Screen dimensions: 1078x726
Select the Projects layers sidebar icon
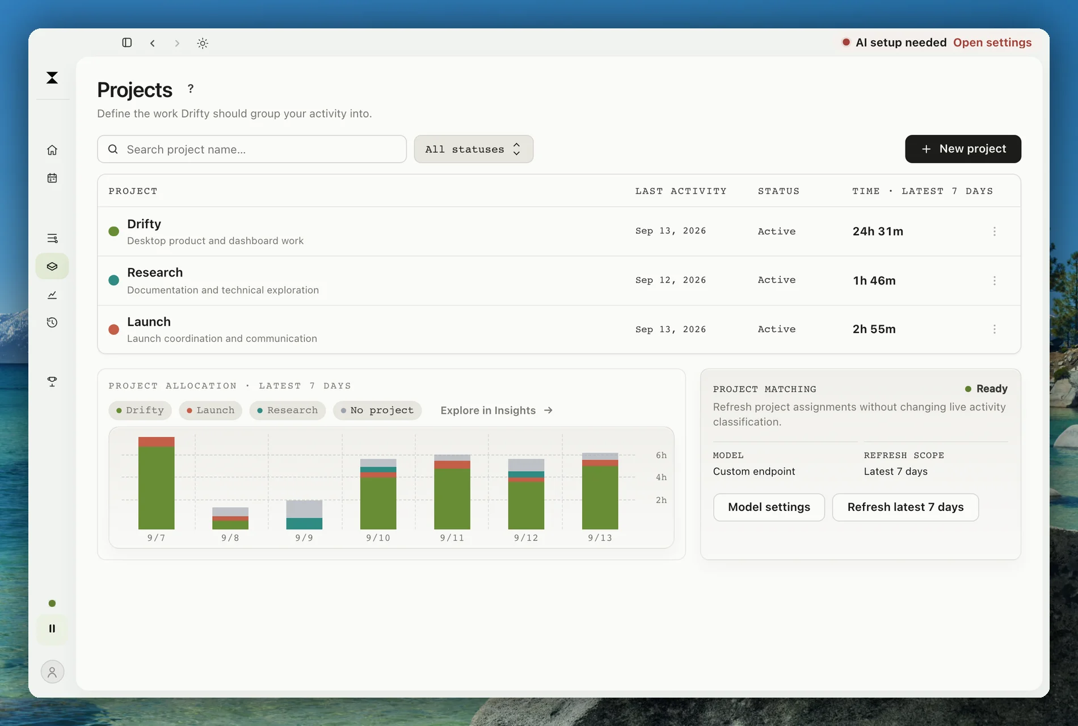tap(52, 266)
